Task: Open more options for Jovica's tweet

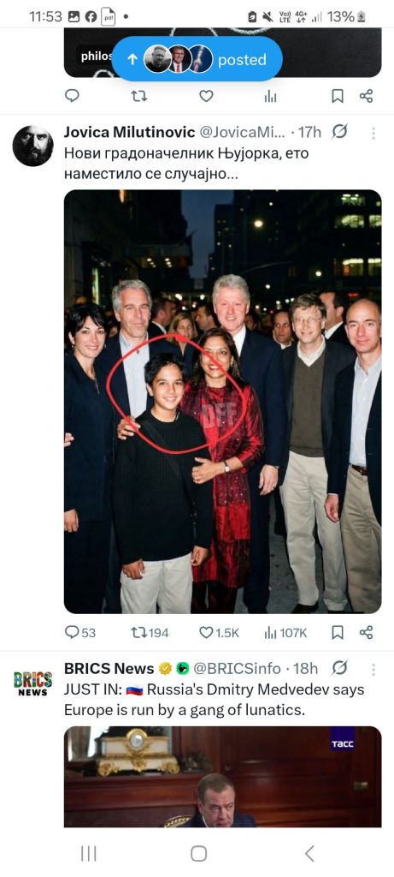Action: coord(373,133)
